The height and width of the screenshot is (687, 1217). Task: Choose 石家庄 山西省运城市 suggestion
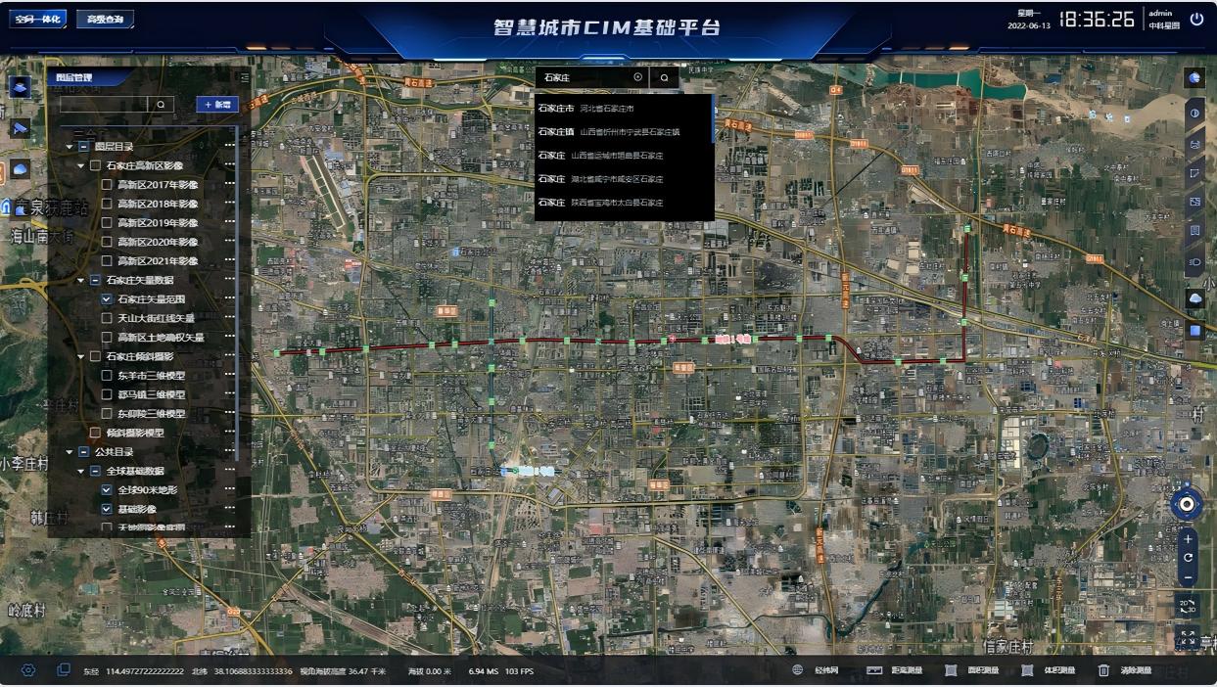[x=624, y=155]
